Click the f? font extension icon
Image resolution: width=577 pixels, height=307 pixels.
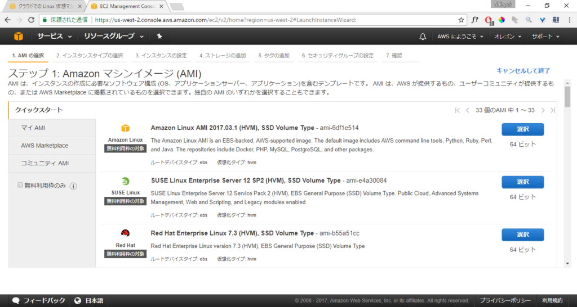(x=475, y=20)
